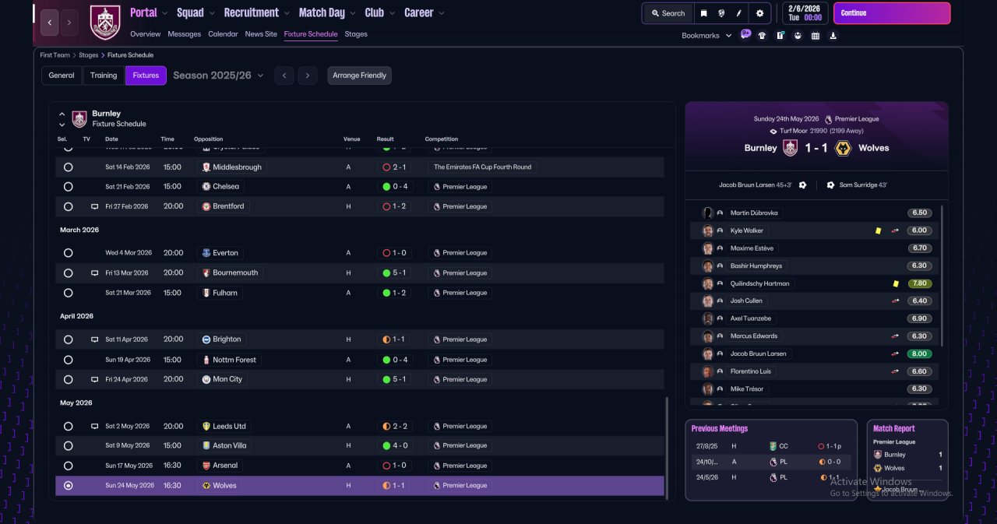997x524 pixels.
Task: Open the calendar grid shortcut icon
Action: tap(816, 35)
